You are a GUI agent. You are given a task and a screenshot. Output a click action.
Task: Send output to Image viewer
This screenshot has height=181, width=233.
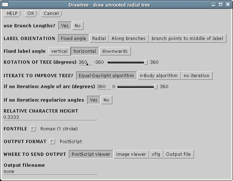click(x=131, y=154)
